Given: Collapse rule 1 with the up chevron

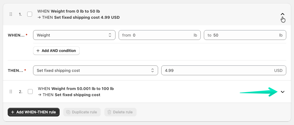Looking at the screenshot, I should [x=283, y=14].
